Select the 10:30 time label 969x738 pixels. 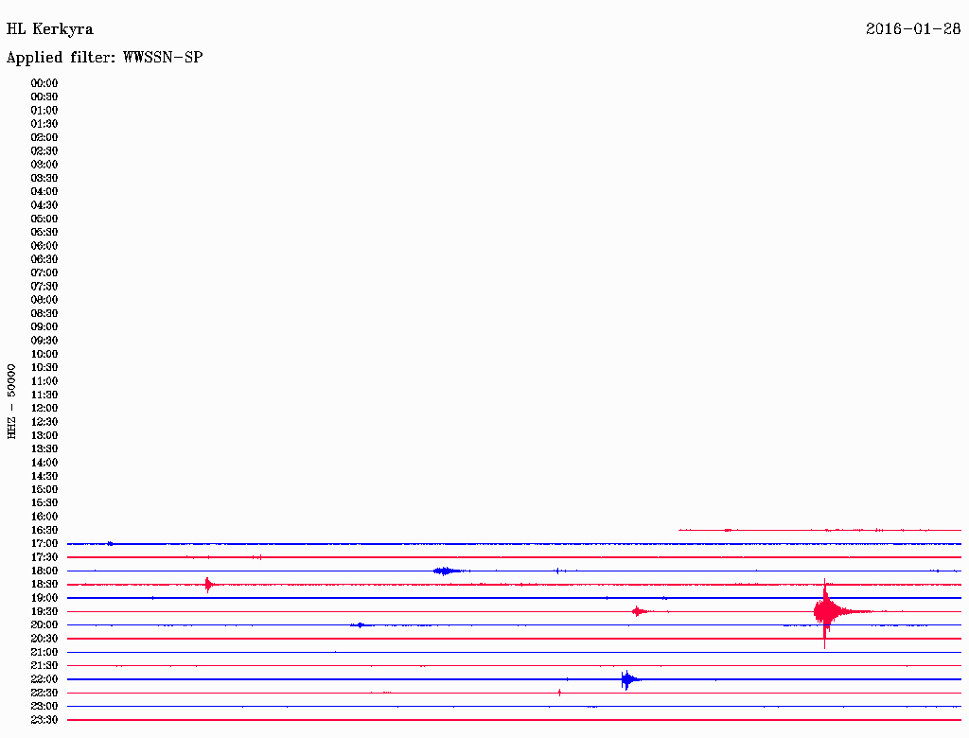click(44, 368)
